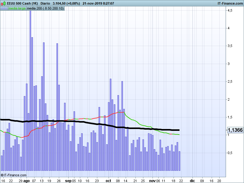Click the 'oct' month marker on time axis
Image resolution: width=244 pixels, height=183 pixels.
click(x=109, y=181)
